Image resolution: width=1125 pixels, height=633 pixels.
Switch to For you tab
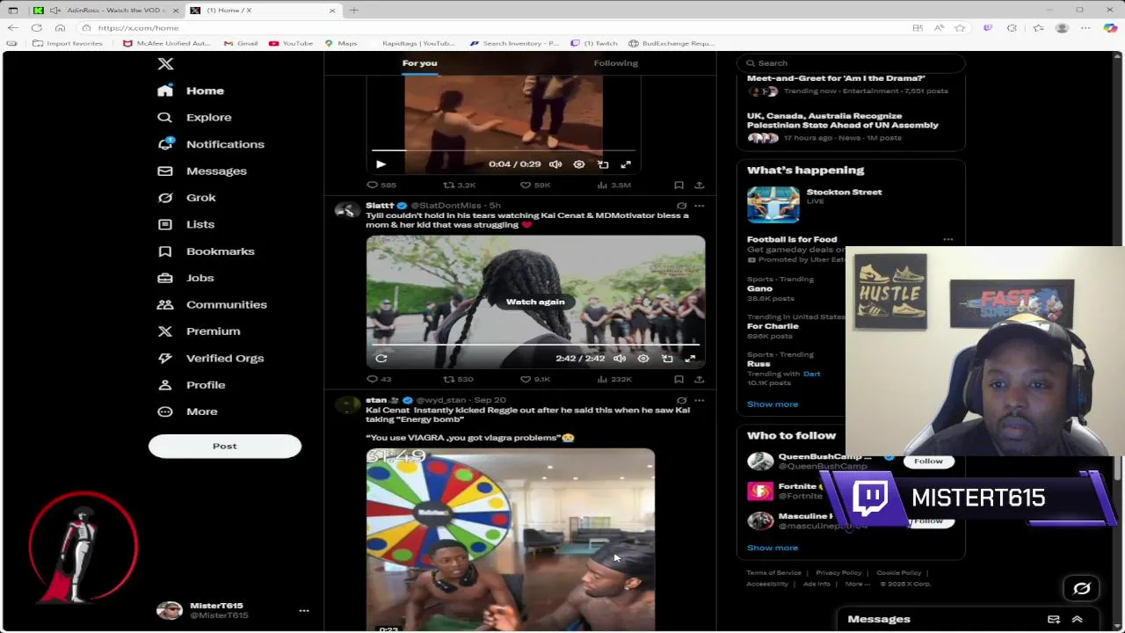[x=419, y=63]
